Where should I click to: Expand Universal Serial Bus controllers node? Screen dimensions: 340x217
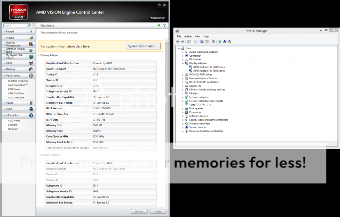pos(183,131)
